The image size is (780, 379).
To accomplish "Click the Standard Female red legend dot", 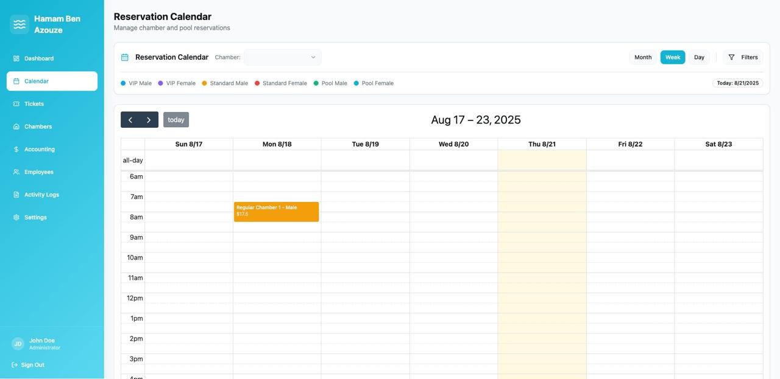I will tap(257, 83).
